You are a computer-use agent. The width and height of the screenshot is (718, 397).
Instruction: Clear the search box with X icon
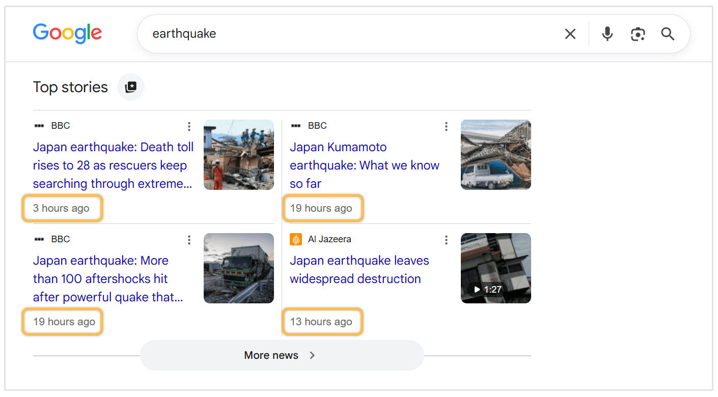pyautogui.click(x=570, y=34)
